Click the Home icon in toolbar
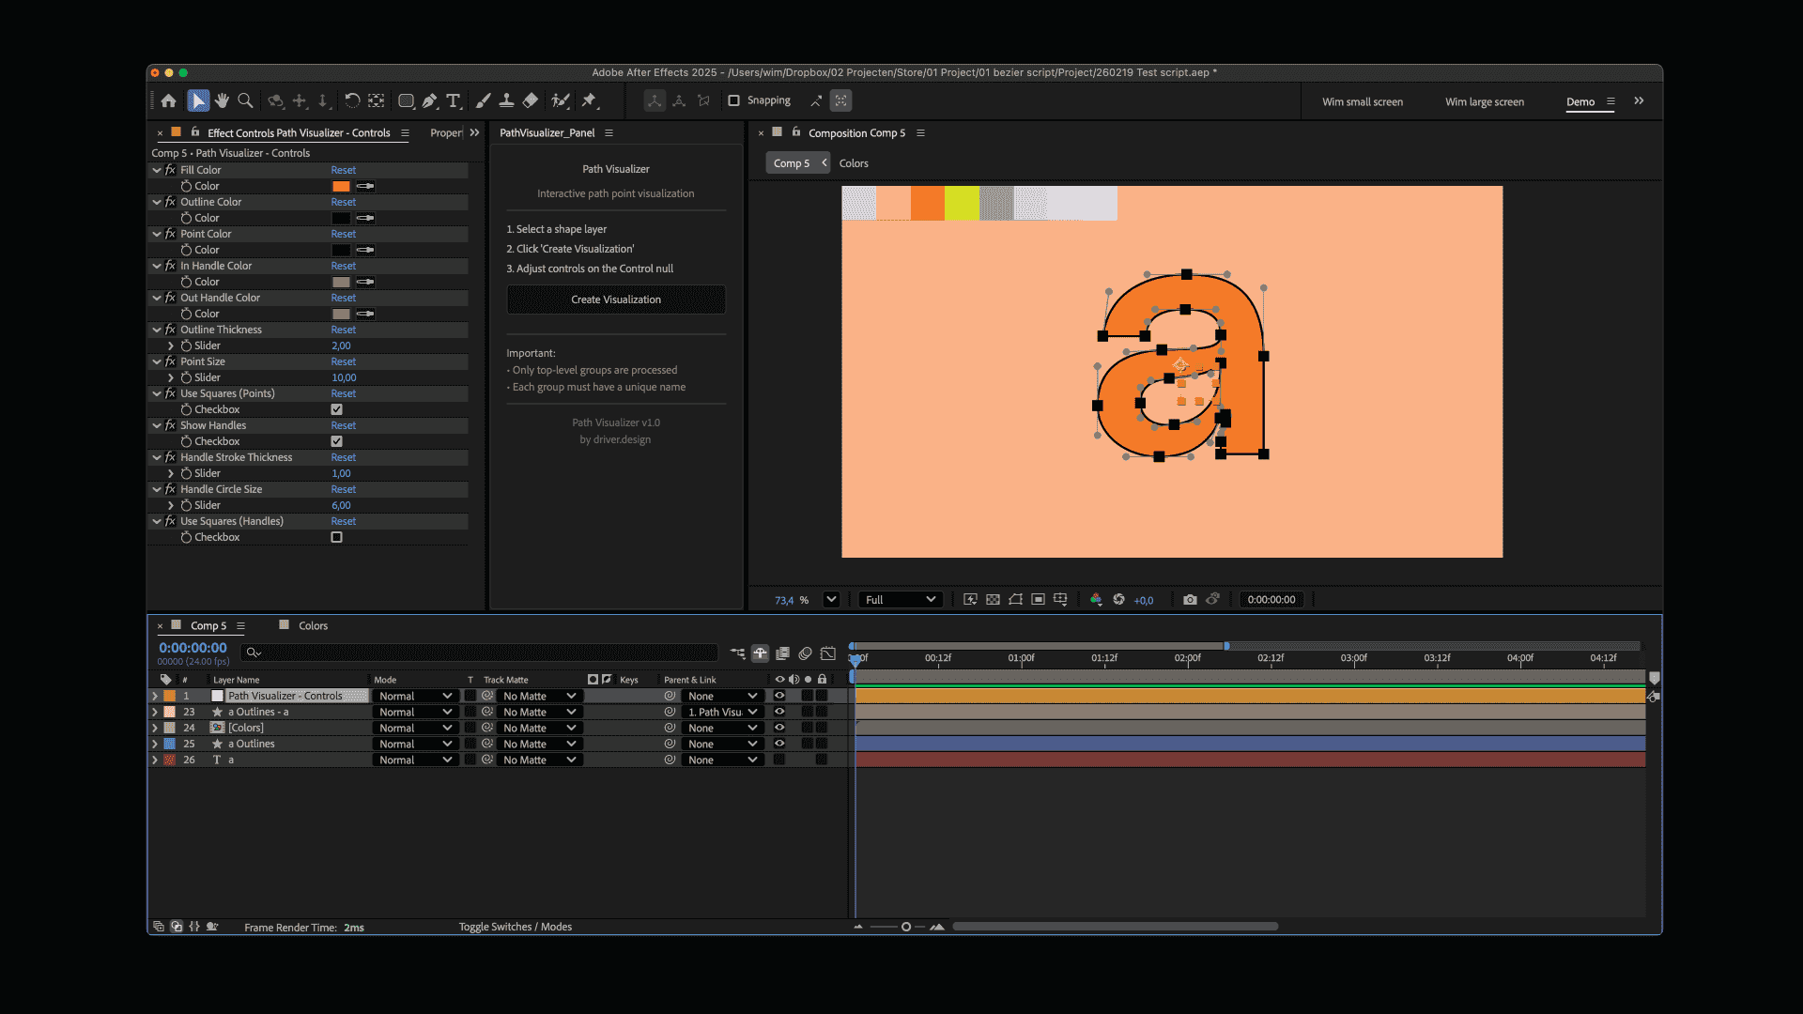Viewport: 1803px width, 1014px height. pyautogui.click(x=168, y=100)
